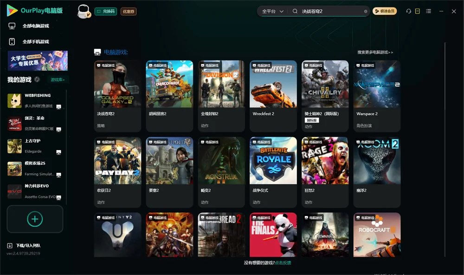Click the add game plus button
464x275 pixels.
35,219
